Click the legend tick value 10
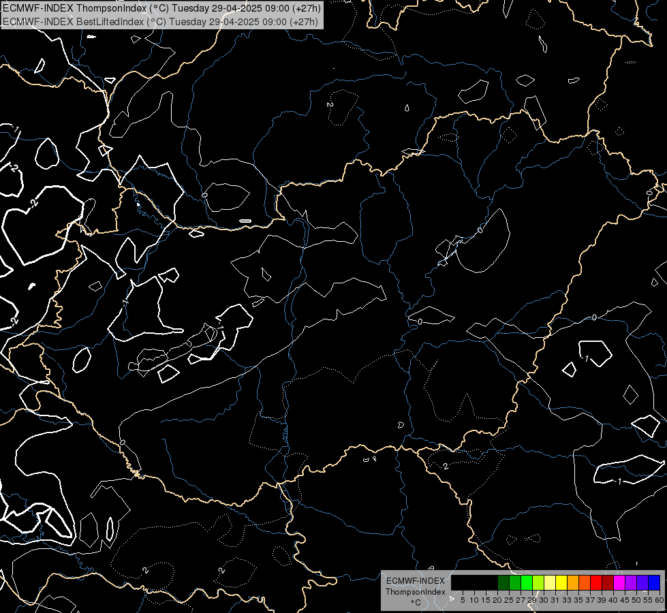The image size is (667, 613). coord(474,600)
